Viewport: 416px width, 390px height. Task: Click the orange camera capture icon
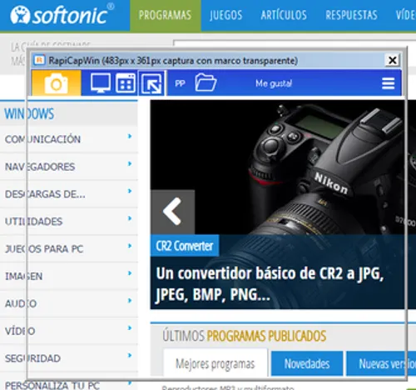pos(57,83)
